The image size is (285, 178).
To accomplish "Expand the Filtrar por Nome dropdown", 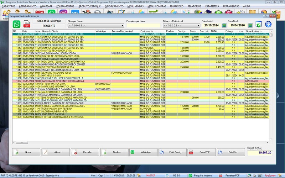I will [123, 26].
